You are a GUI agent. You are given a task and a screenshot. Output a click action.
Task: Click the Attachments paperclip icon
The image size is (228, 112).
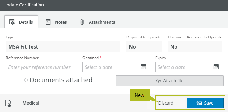[x=82, y=22]
